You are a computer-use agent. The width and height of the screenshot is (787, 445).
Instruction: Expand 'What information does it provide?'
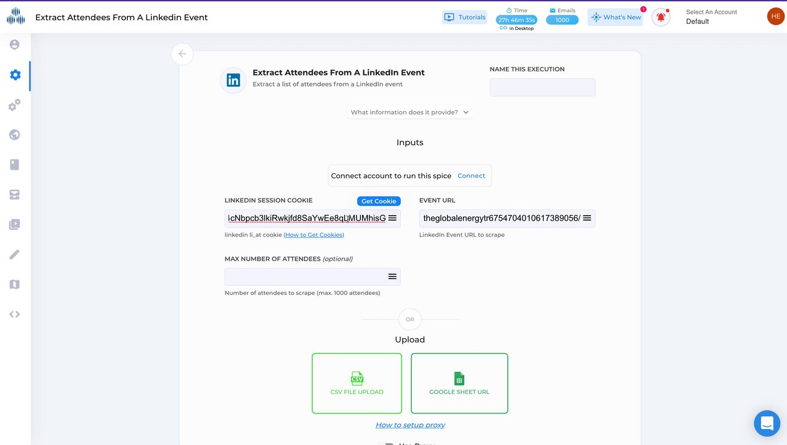[409, 112]
